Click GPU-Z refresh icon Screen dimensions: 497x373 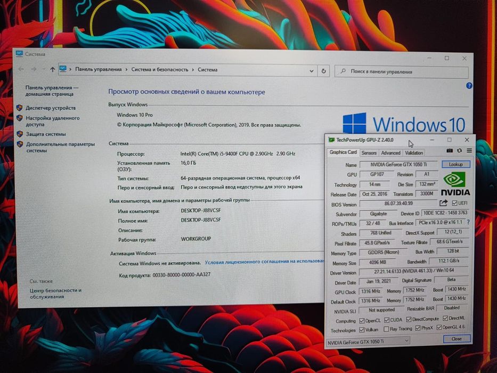(x=459, y=151)
